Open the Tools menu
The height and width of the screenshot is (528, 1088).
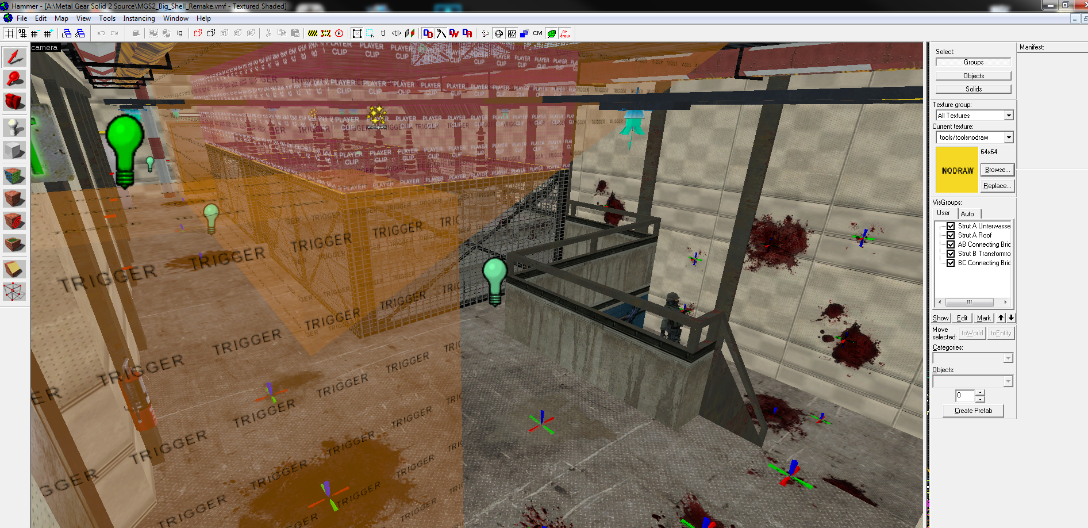click(x=107, y=18)
